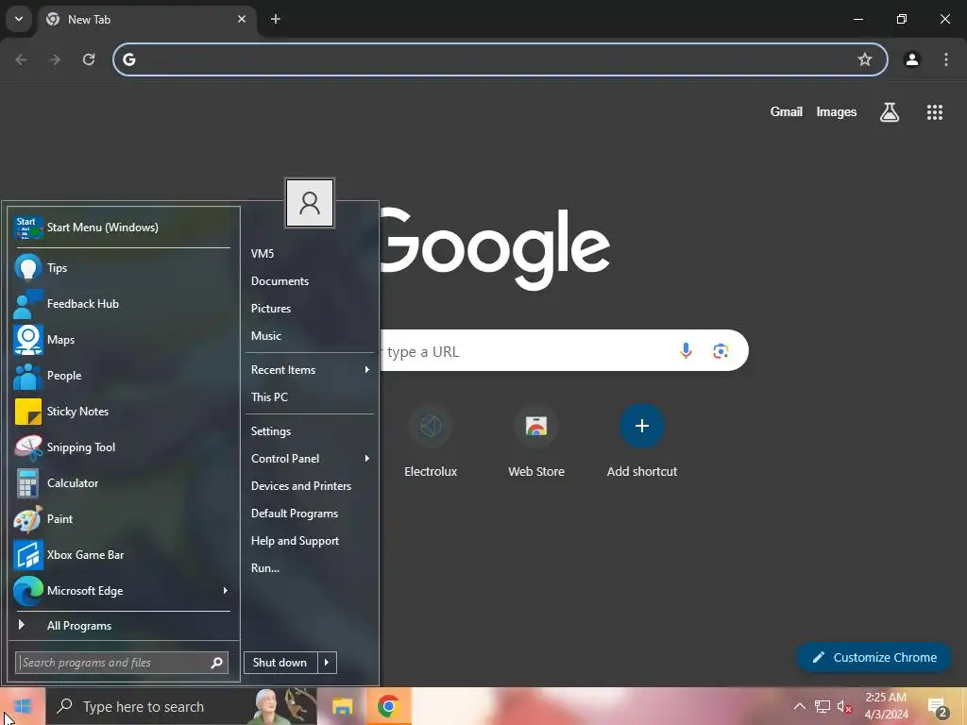Bookmark this tab with star icon

865,59
